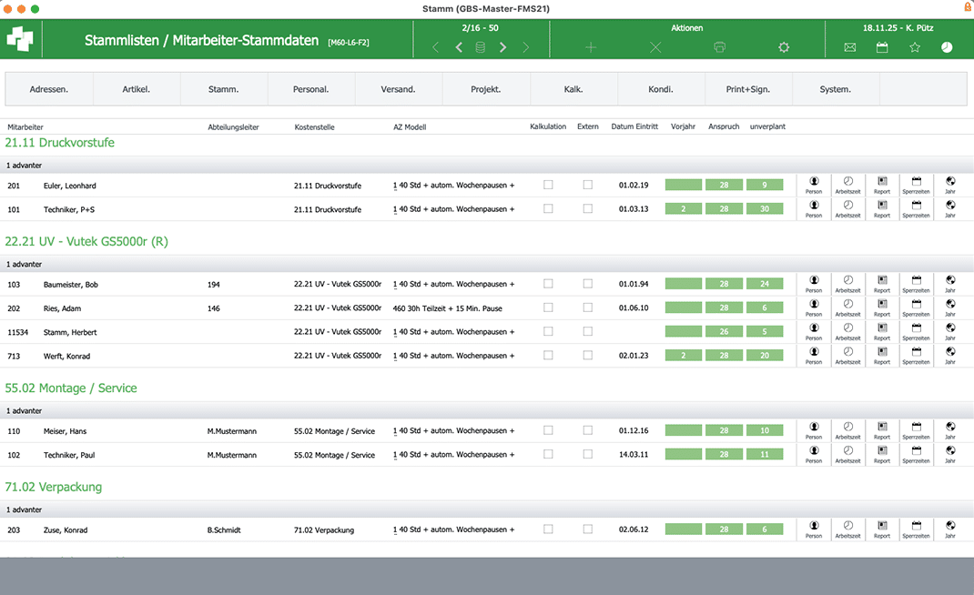Go to previous record with left arrow

pyautogui.click(x=459, y=47)
